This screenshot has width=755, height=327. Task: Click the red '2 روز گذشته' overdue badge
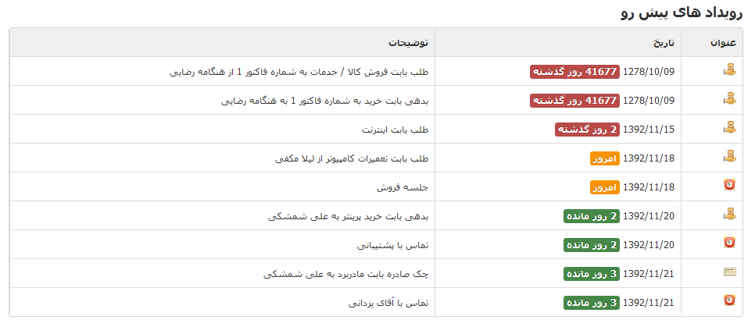(587, 129)
